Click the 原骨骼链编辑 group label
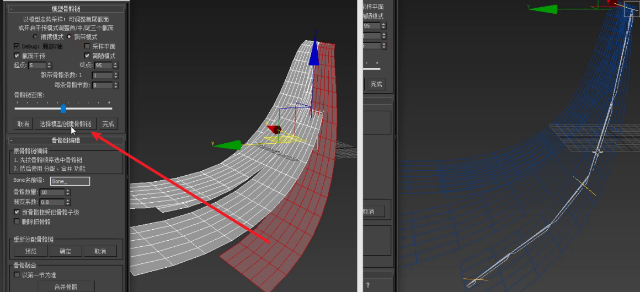 pyautogui.click(x=30, y=151)
